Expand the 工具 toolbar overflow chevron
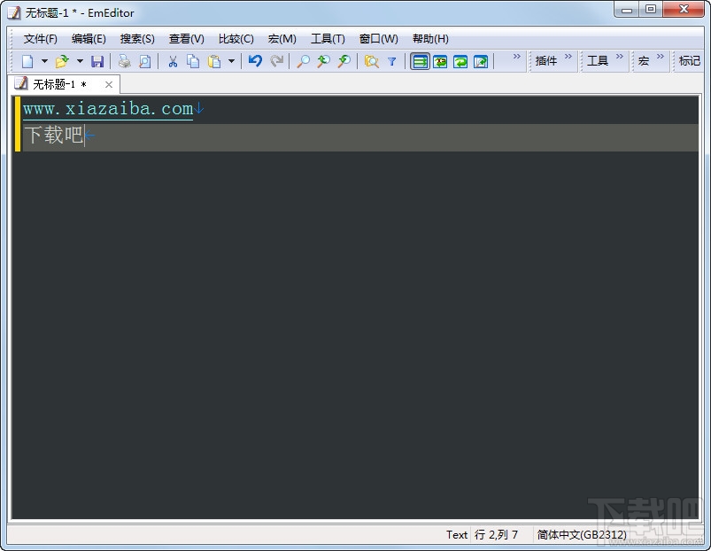Viewport: 711px width, 551px height. pyautogui.click(x=620, y=56)
